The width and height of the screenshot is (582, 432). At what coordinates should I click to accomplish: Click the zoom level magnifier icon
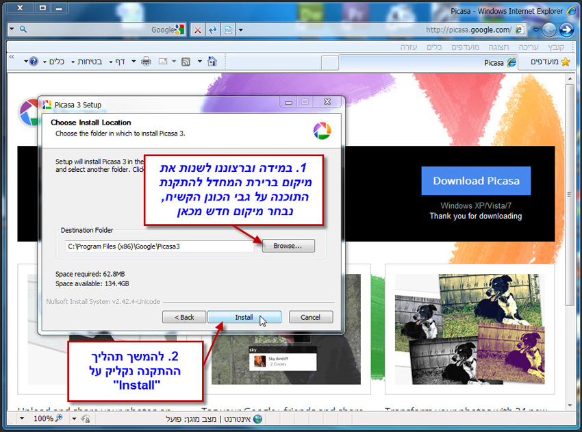[59, 418]
